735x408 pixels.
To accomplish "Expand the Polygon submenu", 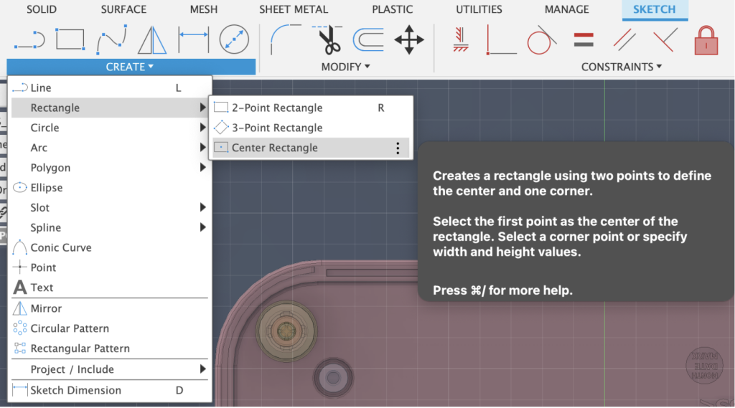I will click(x=110, y=168).
